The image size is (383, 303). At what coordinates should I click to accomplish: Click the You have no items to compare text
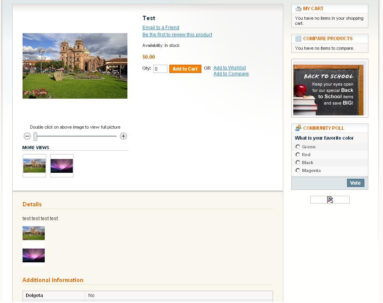[x=324, y=48]
